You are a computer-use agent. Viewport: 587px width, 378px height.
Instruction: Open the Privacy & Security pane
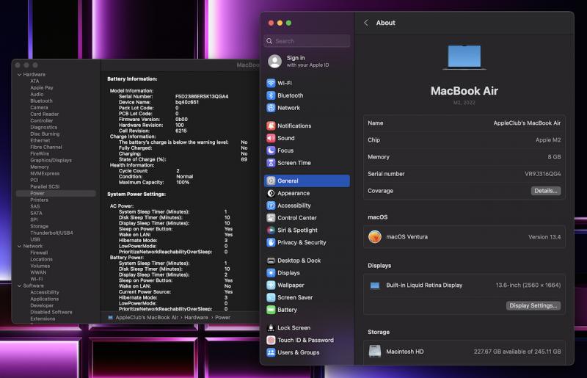[x=302, y=242]
